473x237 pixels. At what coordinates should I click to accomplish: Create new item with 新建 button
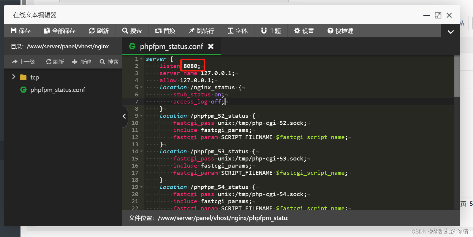[82, 62]
